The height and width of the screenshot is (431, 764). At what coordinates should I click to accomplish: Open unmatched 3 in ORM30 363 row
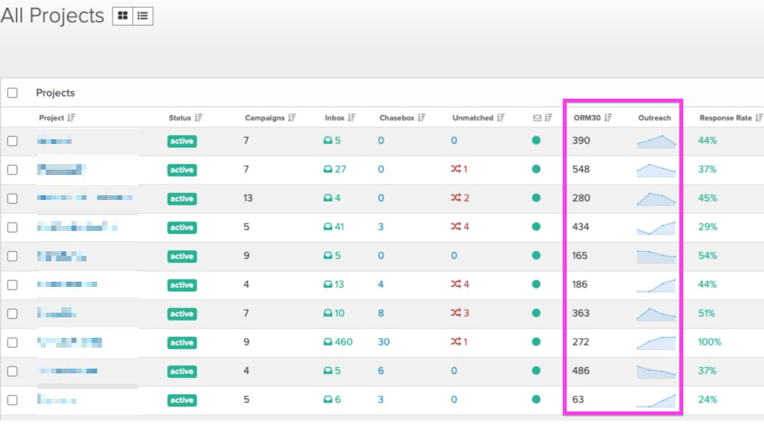pos(460,314)
